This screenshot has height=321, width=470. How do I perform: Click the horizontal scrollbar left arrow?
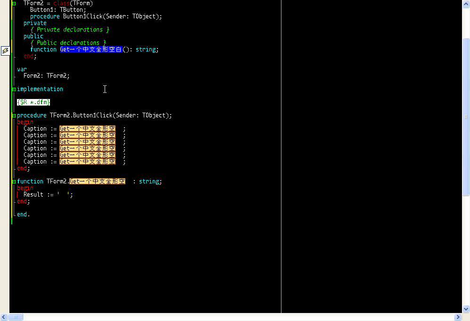pyautogui.click(x=4, y=317)
